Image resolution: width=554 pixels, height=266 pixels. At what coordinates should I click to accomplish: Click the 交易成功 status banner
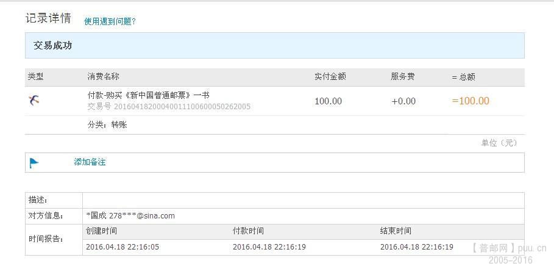point(274,46)
